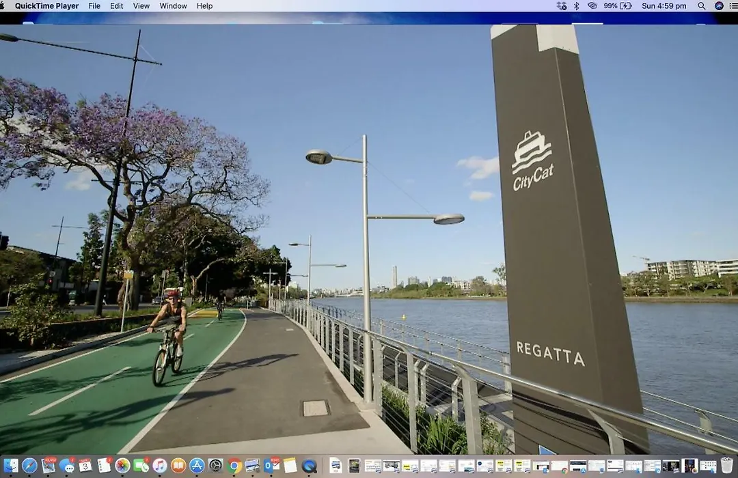Image resolution: width=738 pixels, height=478 pixels.
Task: Launch Google Chrome from the Dock
Action: tap(234, 466)
